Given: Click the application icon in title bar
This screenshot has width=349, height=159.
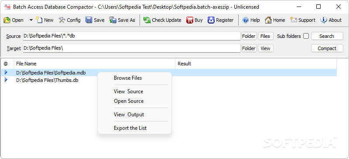Looking at the screenshot, I should coord(7,7).
